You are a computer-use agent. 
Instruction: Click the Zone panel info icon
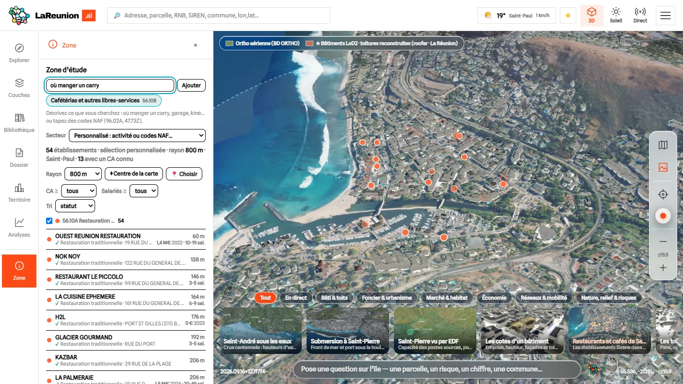(53, 45)
